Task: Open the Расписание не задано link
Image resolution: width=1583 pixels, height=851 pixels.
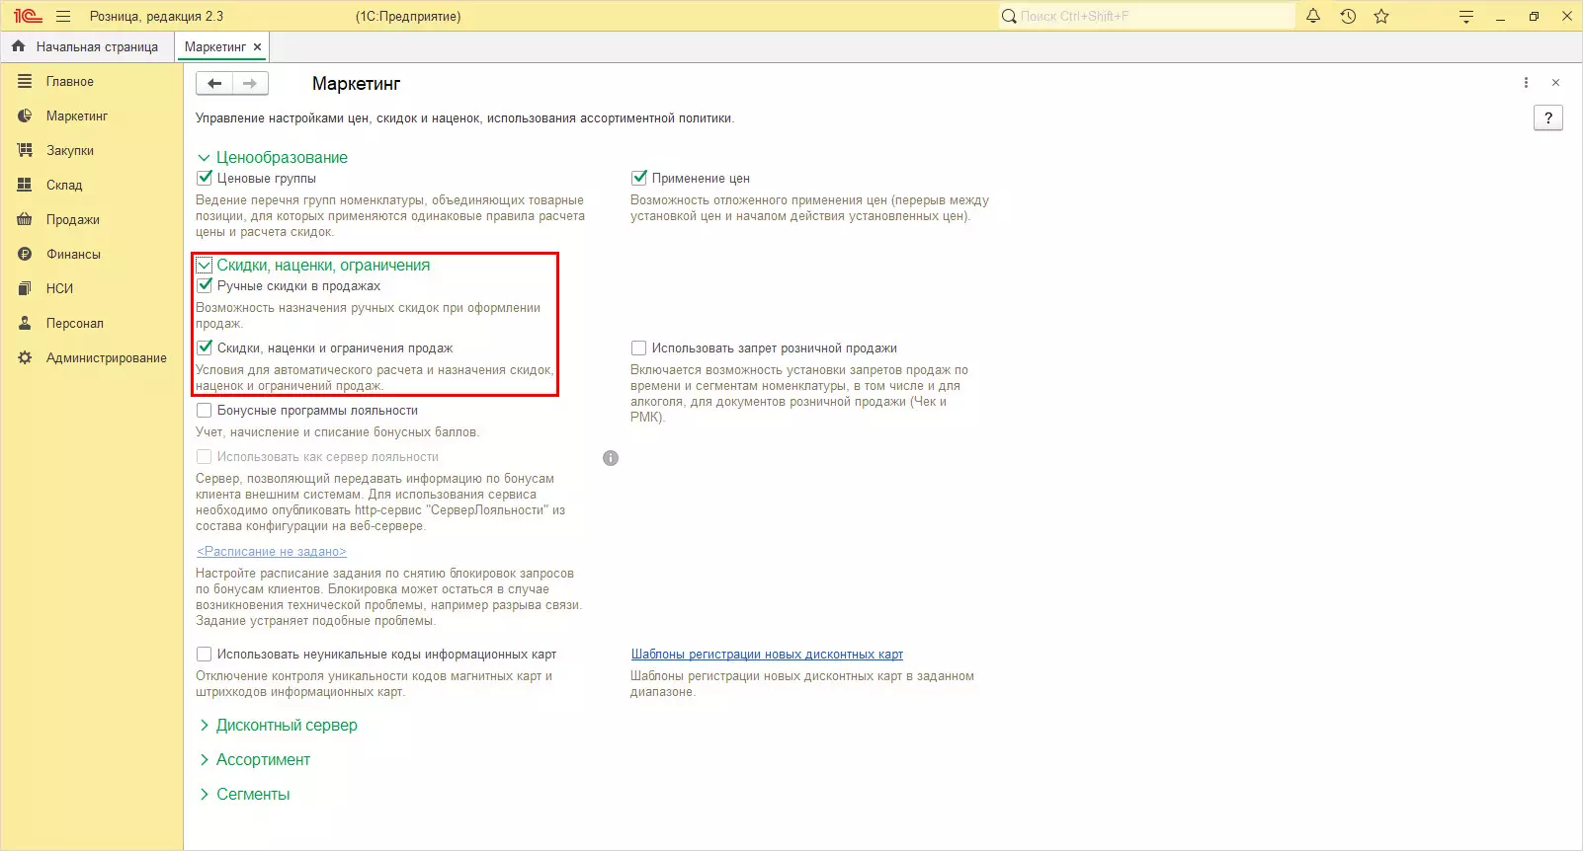Action: (x=272, y=552)
